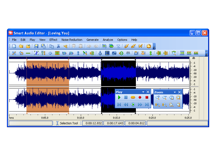Click the Save floppy disk icon
The width and height of the screenshot is (214, 160).
tap(36, 46)
